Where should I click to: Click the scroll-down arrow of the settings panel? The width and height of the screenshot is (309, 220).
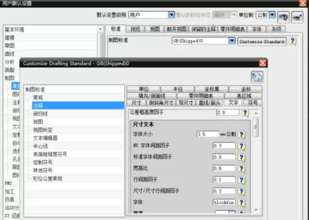click(256, 210)
